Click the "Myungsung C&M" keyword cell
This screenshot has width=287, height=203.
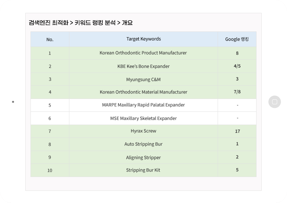143,79
